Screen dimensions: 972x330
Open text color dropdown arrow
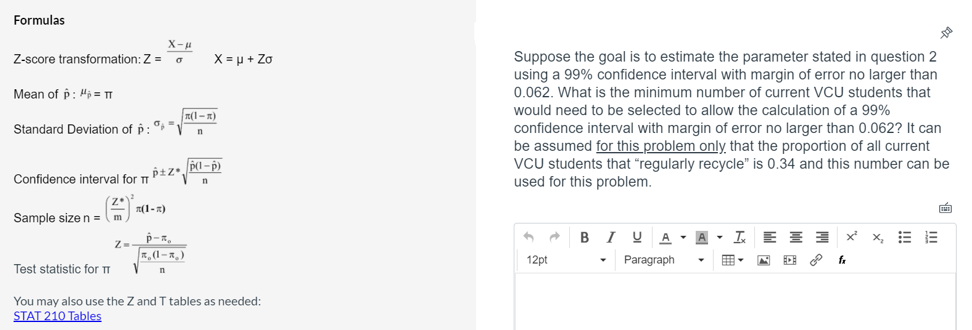coord(683,237)
